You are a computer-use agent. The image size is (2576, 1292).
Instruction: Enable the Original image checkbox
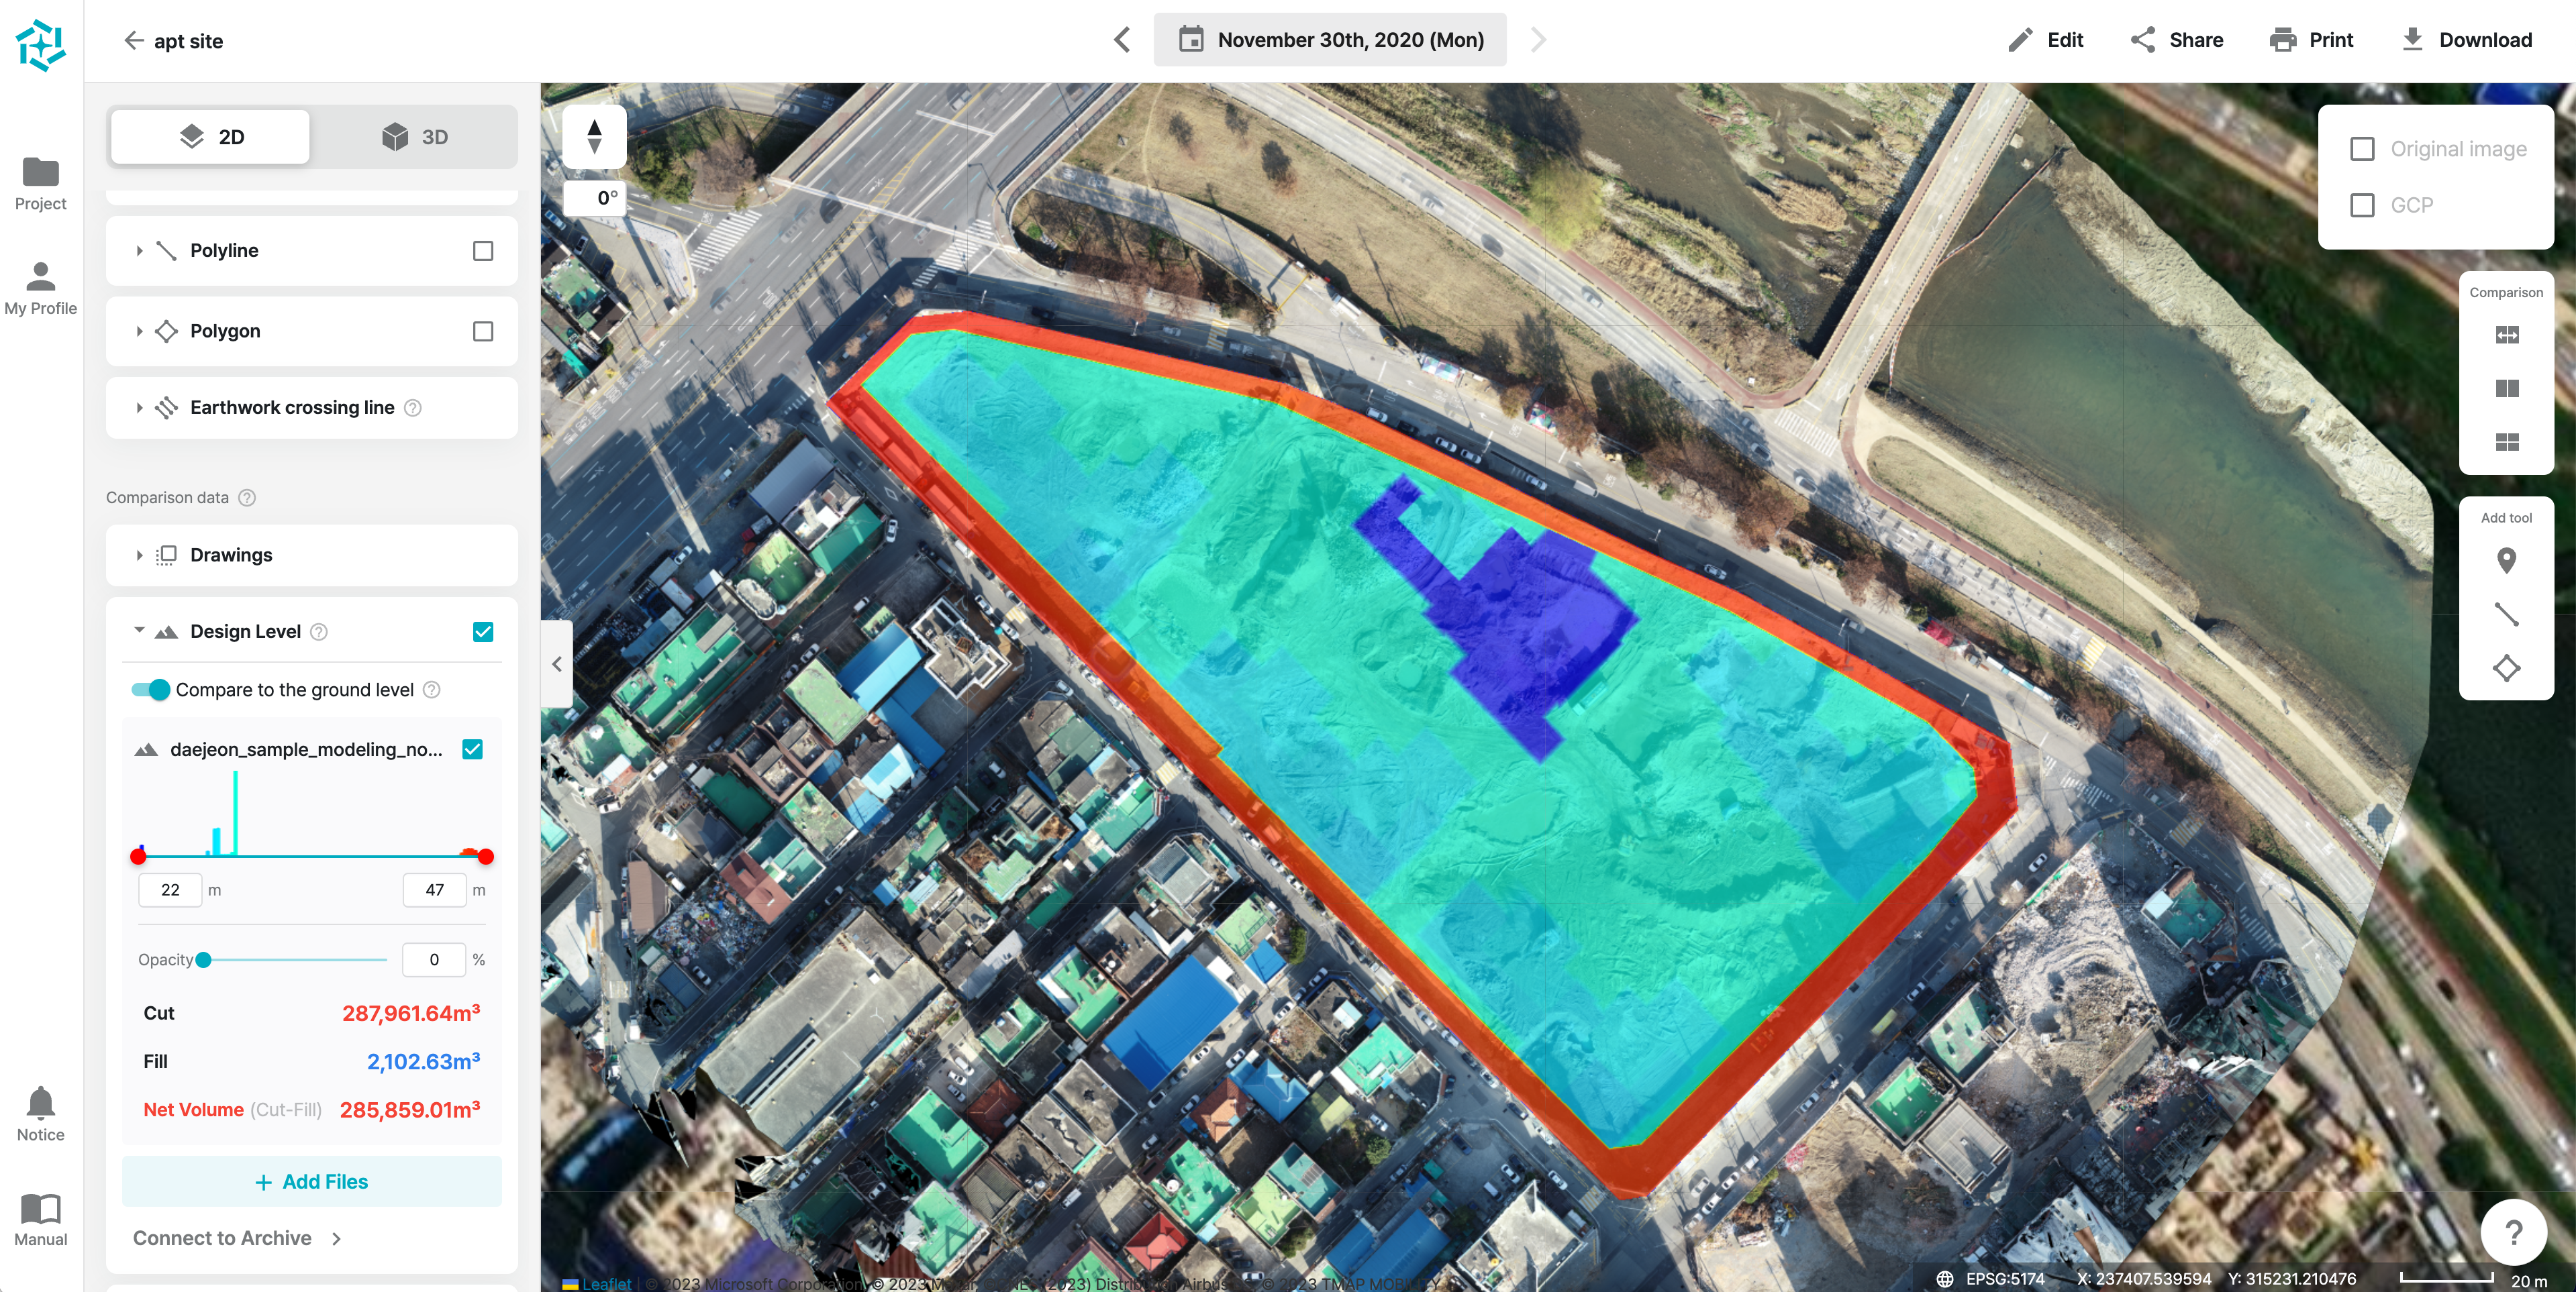click(x=2362, y=149)
